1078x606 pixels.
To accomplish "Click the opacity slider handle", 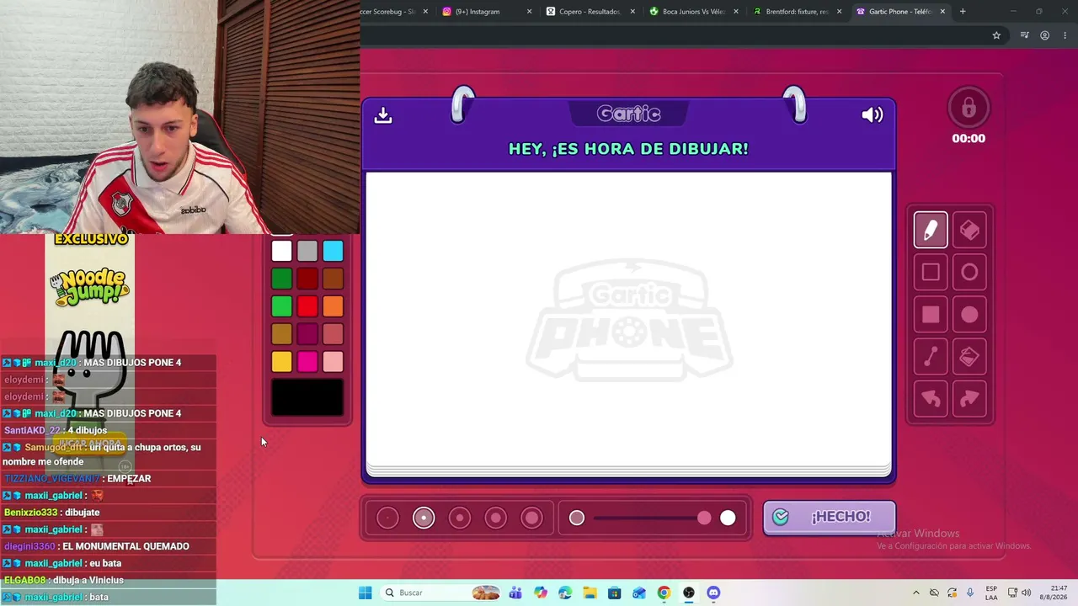I will coord(704,518).
